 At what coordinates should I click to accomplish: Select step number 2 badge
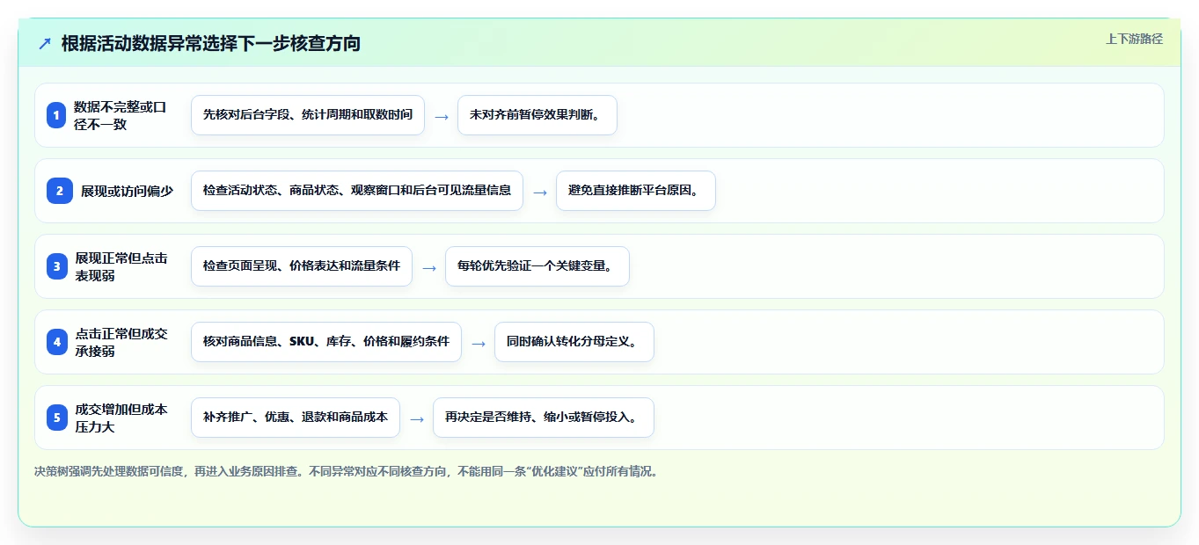[60, 191]
